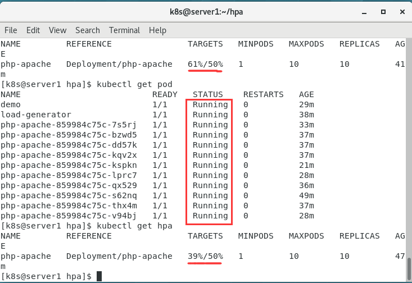Viewport: 412px width, 283px height.
Task: Open the Terminal menu
Action: point(125,30)
